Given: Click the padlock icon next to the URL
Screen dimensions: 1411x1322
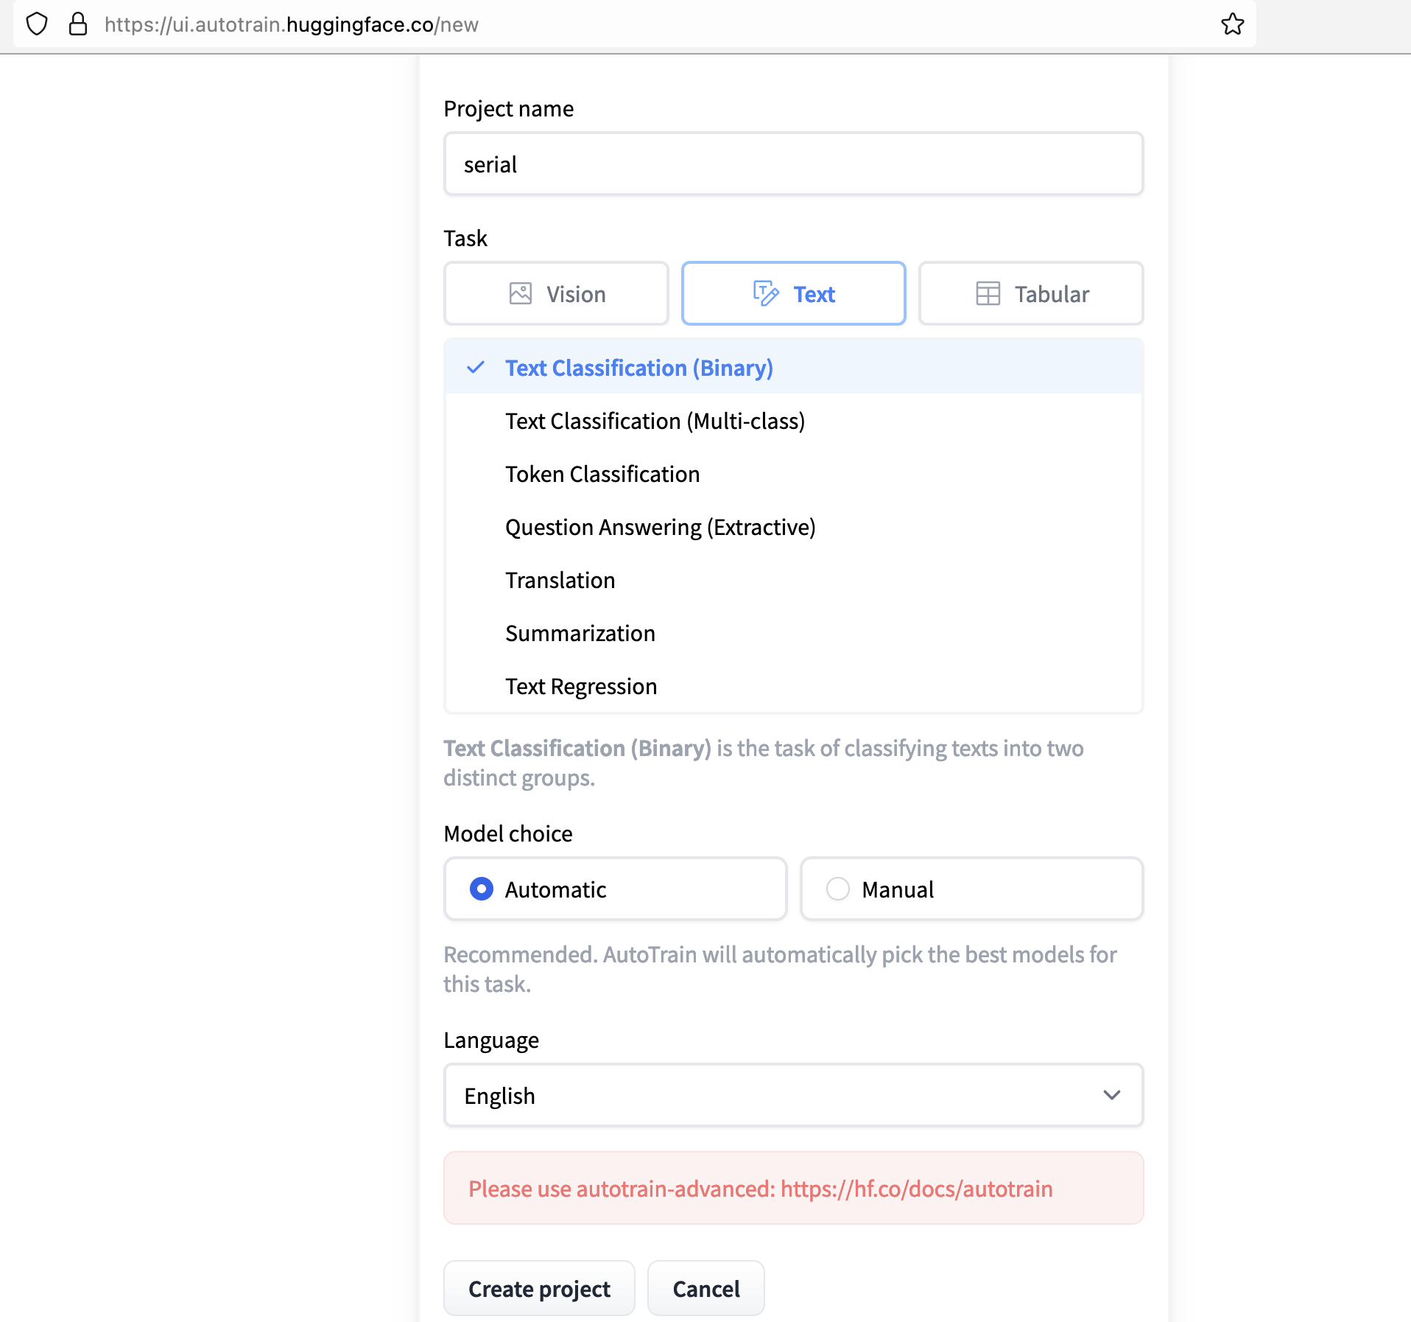Looking at the screenshot, I should click(x=77, y=24).
